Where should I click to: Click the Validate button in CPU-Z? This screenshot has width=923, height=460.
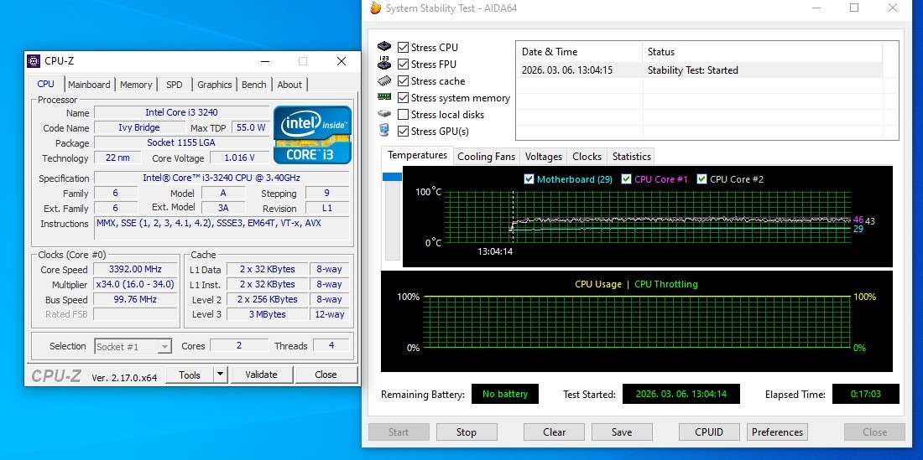coord(261,375)
